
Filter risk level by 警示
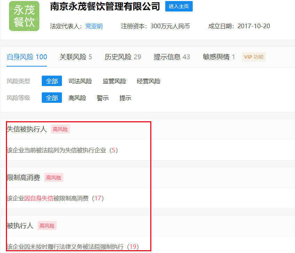click(x=103, y=98)
